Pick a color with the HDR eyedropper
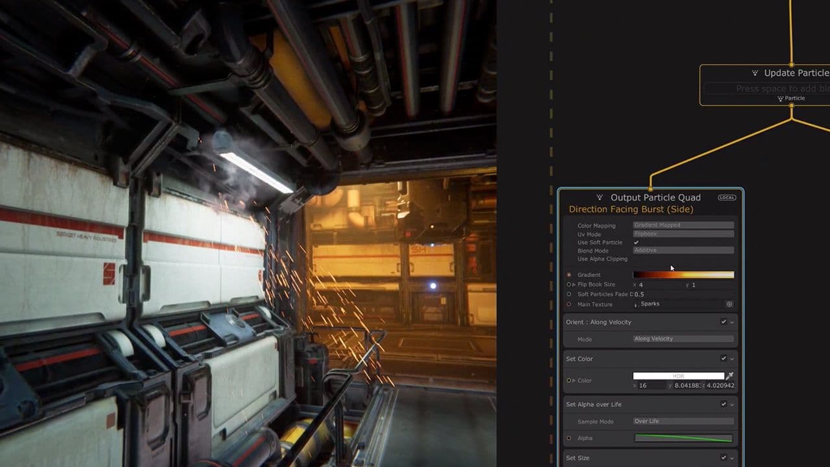830x467 pixels. point(729,376)
